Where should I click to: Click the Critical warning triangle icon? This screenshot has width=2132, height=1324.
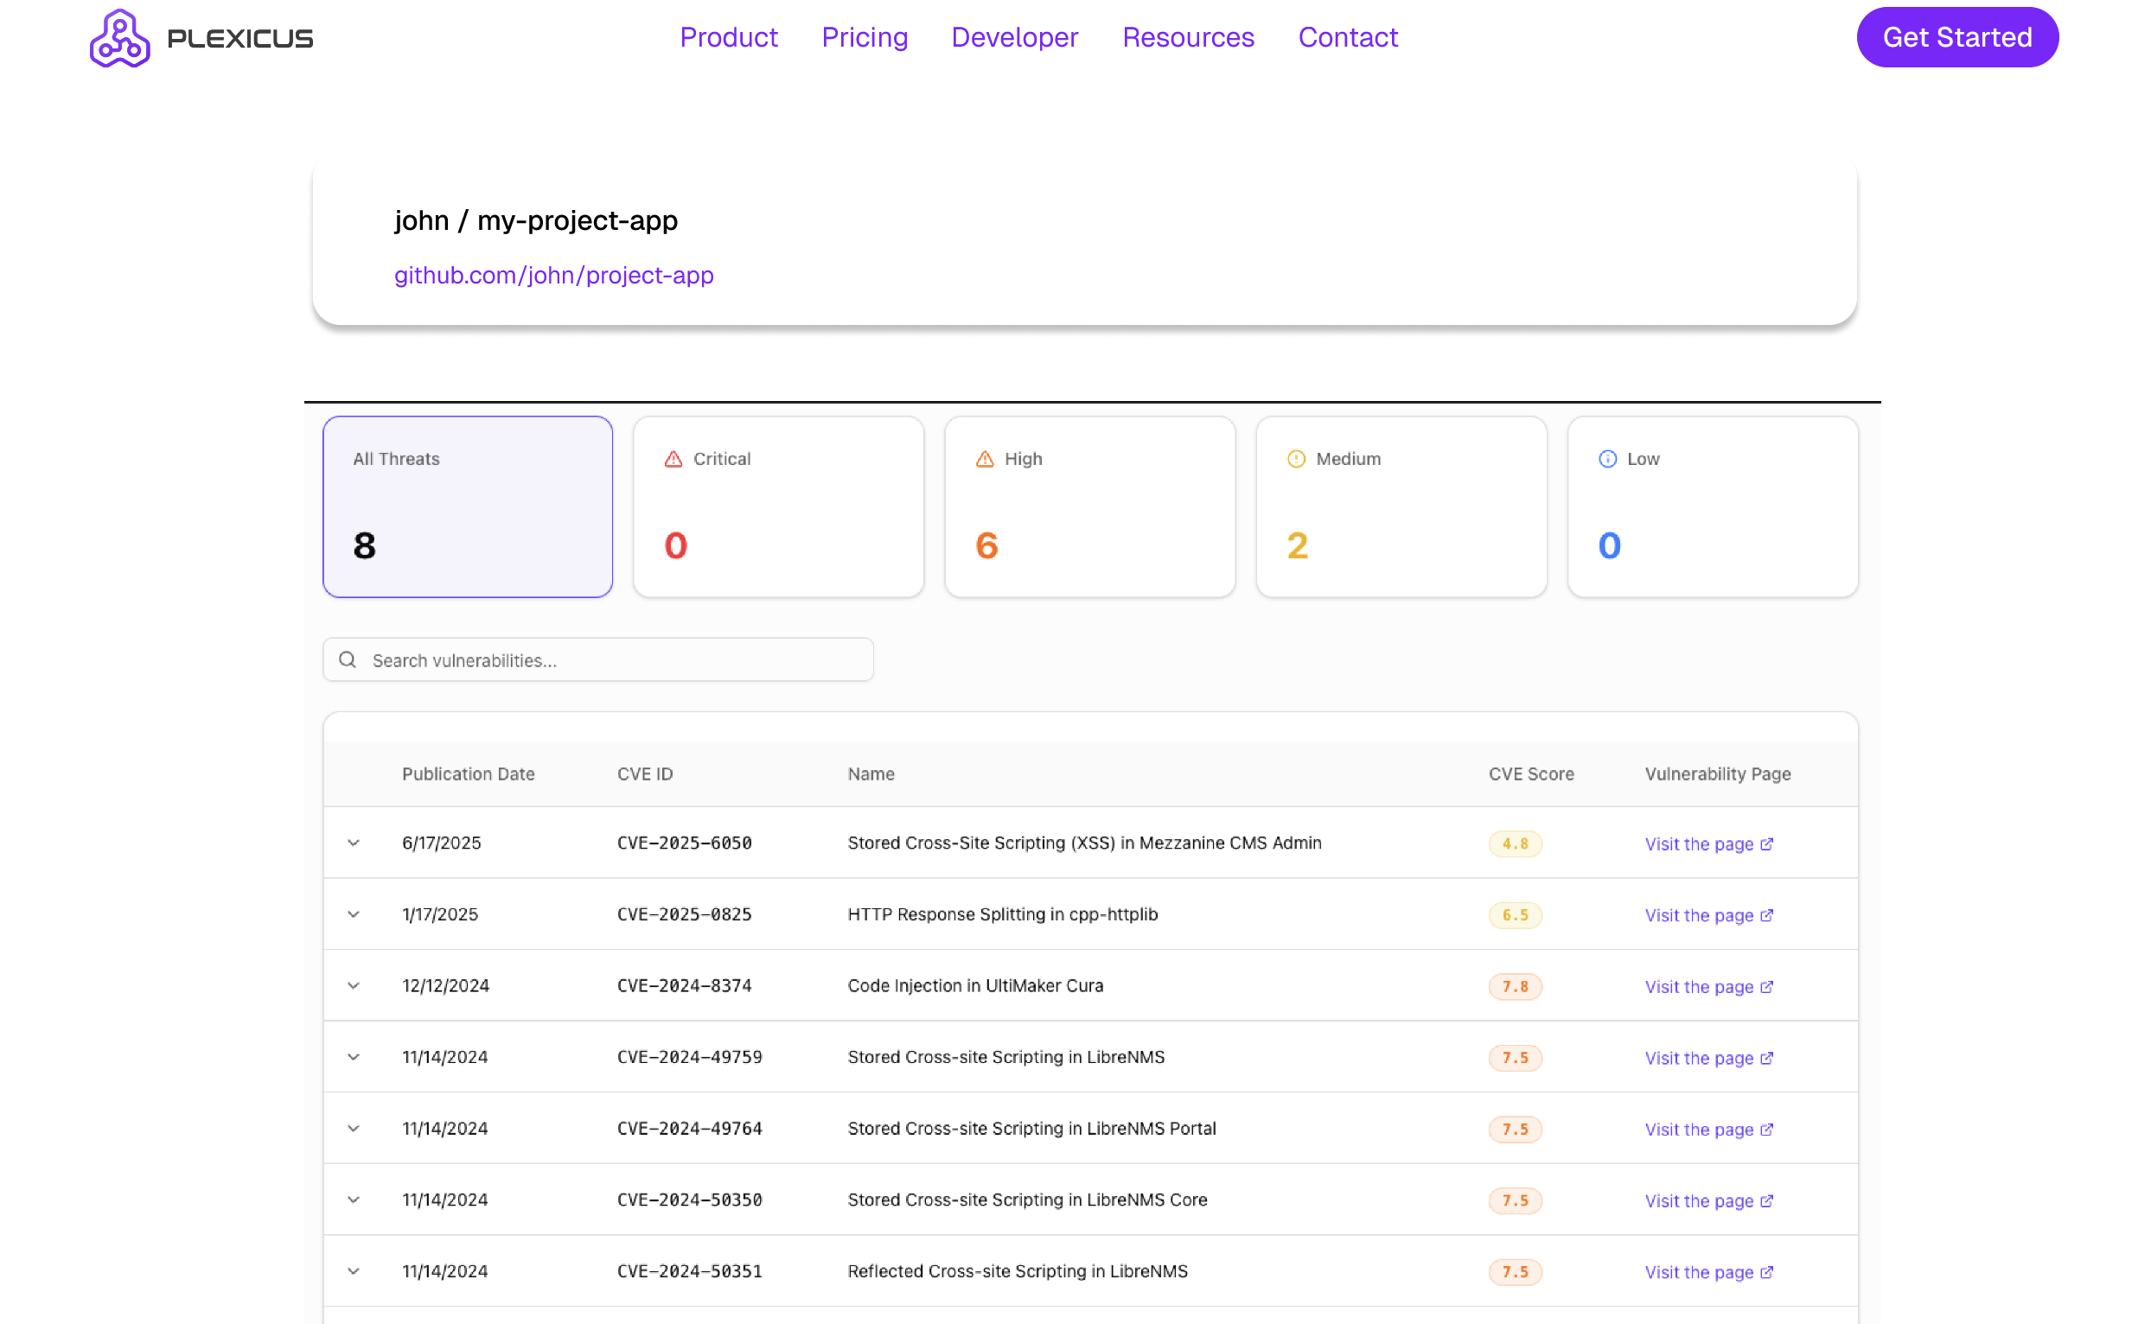tap(673, 459)
